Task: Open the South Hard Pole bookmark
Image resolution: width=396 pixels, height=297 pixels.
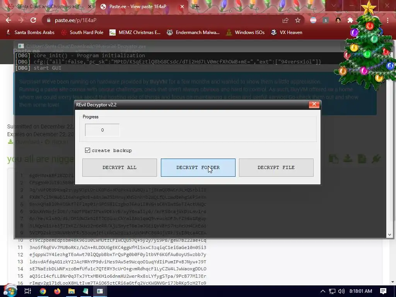Action: pos(83,32)
